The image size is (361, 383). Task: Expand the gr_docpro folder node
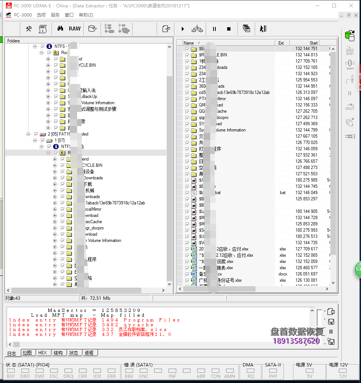(55, 228)
